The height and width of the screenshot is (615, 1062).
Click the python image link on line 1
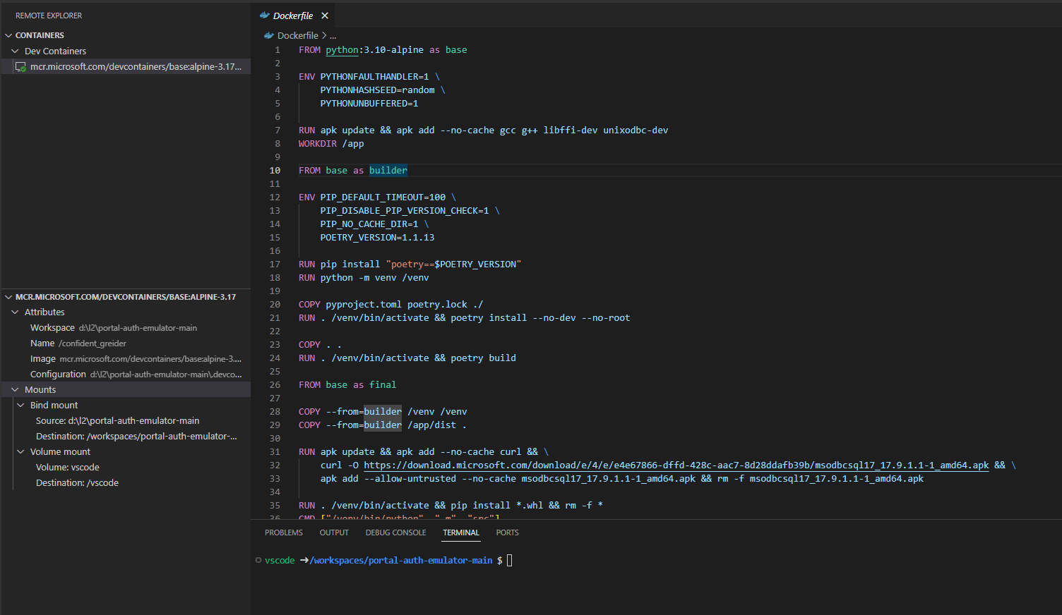pyautogui.click(x=342, y=50)
